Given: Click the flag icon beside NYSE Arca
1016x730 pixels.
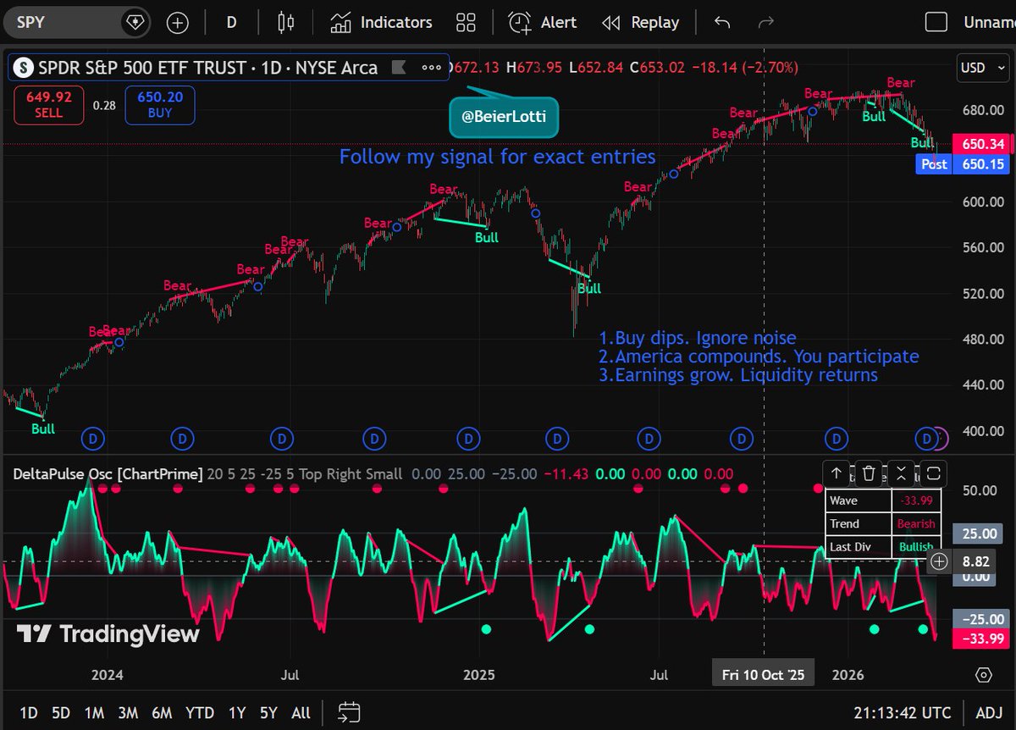Looking at the screenshot, I should click(401, 67).
